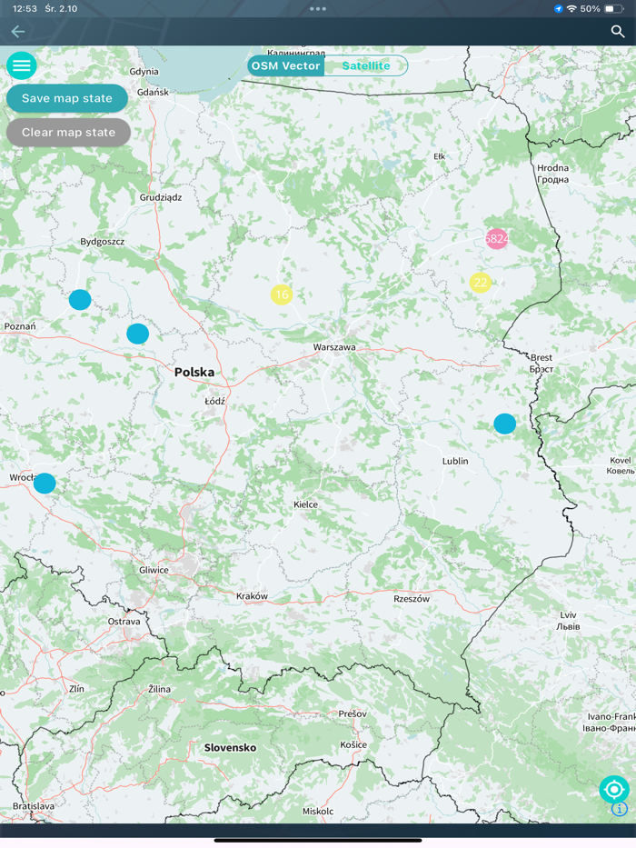Tap the Ełk town label
Image resolution: width=636 pixels, height=848 pixels.
439,156
